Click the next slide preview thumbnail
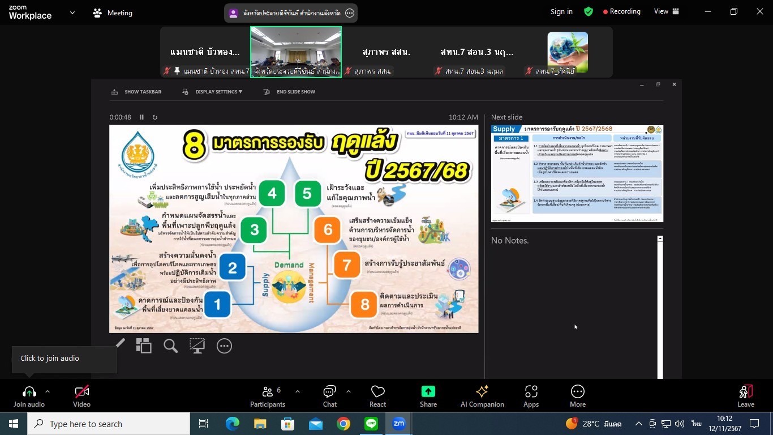This screenshot has height=435, width=773. (577, 173)
